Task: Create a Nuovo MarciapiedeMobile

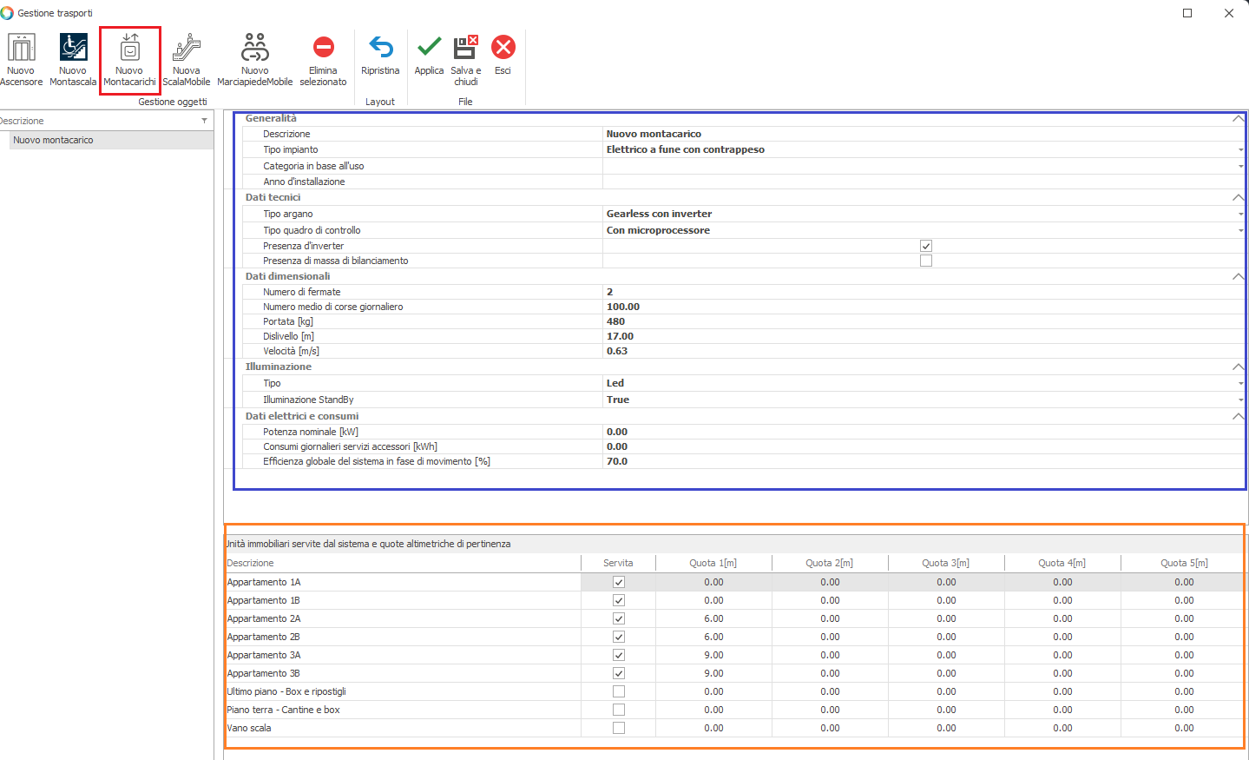Action: point(254,49)
